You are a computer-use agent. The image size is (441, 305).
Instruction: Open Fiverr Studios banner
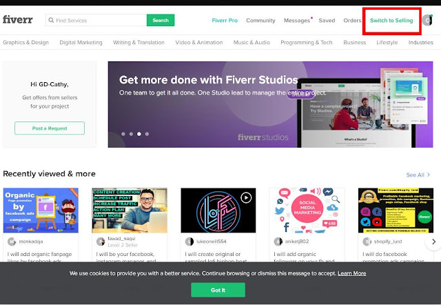(x=270, y=104)
